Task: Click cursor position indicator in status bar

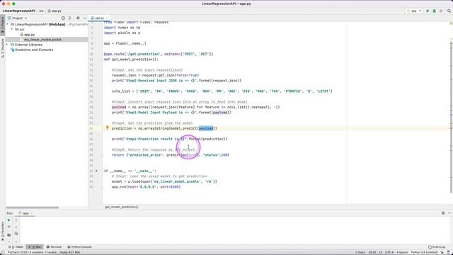Action: (x=372, y=252)
